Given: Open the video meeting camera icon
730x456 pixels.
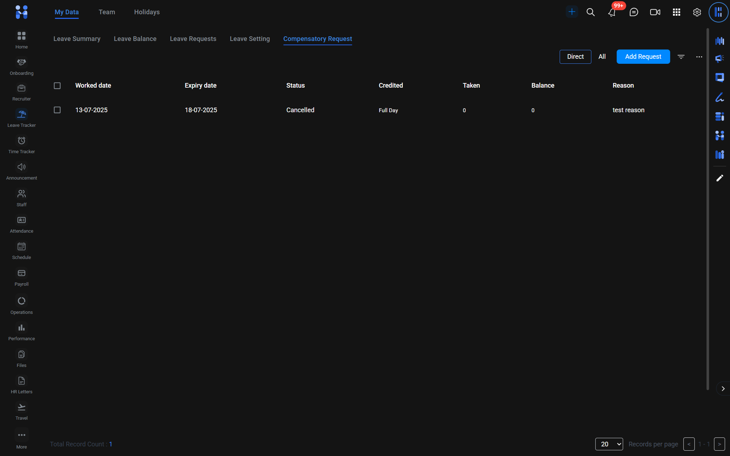Looking at the screenshot, I should (655, 12).
